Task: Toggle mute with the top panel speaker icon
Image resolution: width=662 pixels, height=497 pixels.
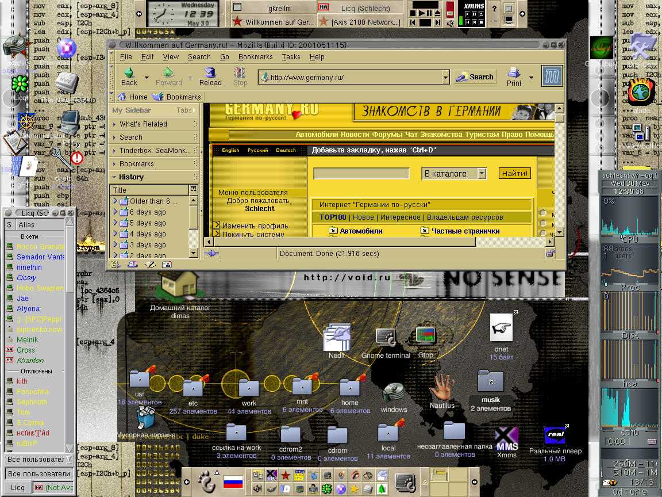Action: [x=450, y=23]
